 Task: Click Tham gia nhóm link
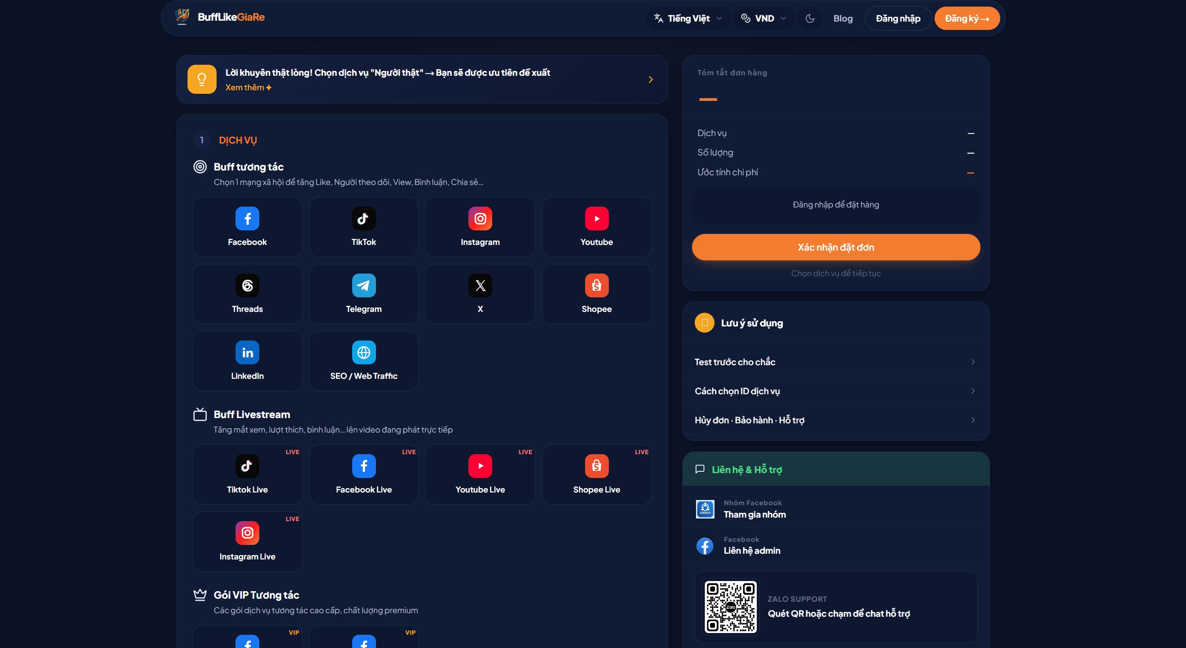[x=755, y=515]
